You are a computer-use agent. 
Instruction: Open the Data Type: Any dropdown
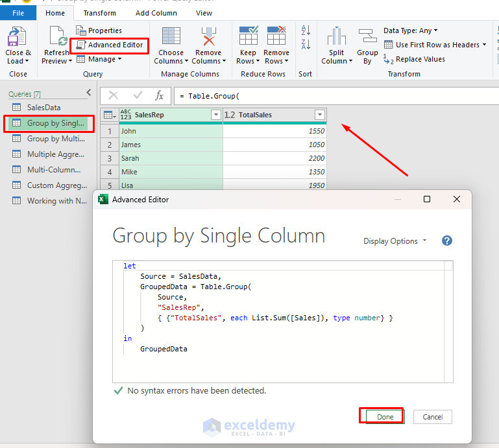pyautogui.click(x=410, y=30)
